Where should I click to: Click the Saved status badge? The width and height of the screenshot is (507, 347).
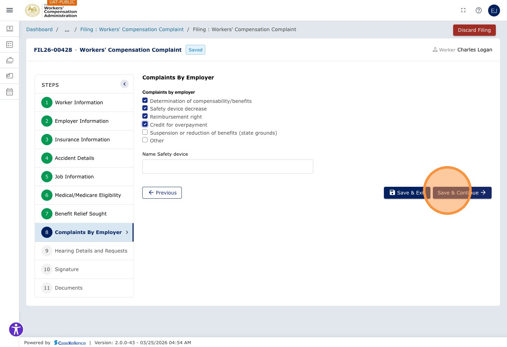click(x=195, y=50)
